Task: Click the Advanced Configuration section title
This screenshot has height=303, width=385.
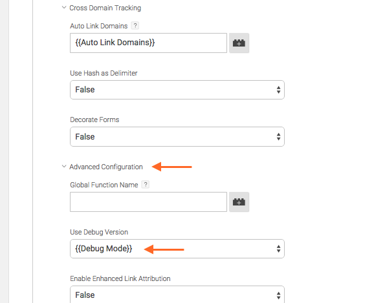Action: click(x=106, y=167)
